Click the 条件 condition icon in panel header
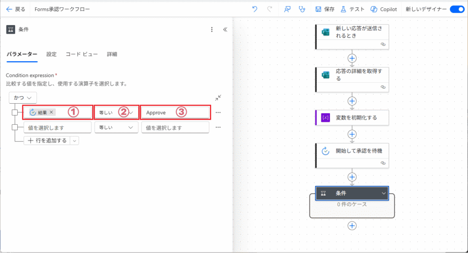468x253 pixels. (x=11, y=30)
